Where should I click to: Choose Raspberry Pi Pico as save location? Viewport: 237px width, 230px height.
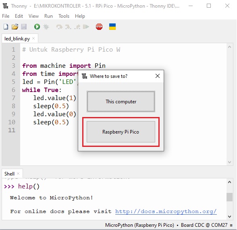click(121, 132)
